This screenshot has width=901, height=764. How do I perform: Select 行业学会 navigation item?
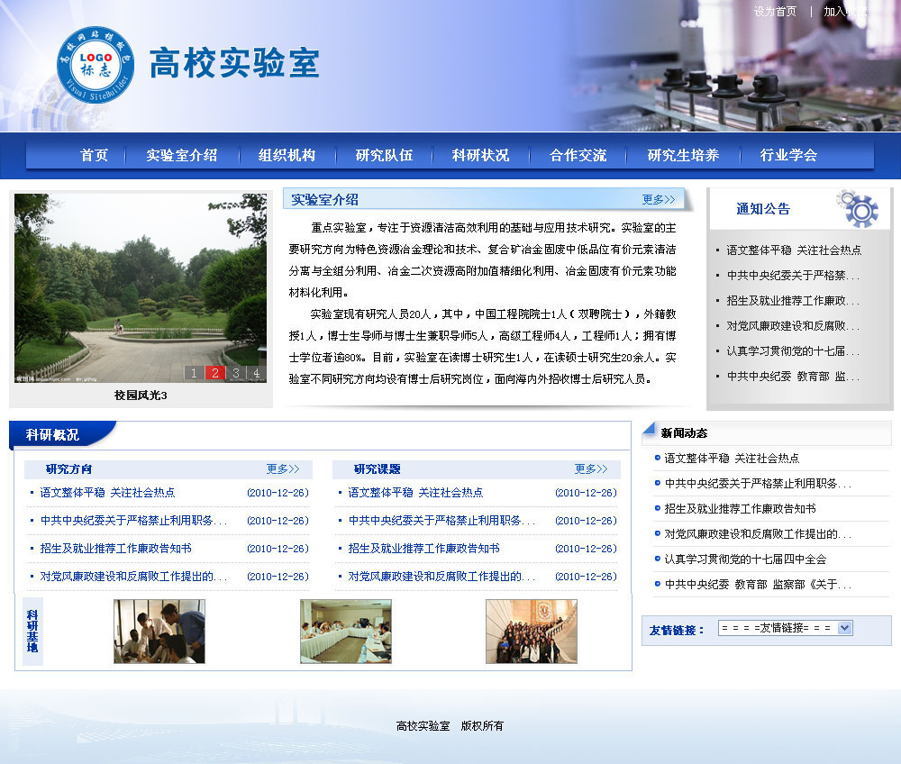pyautogui.click(x=788, y=155)
